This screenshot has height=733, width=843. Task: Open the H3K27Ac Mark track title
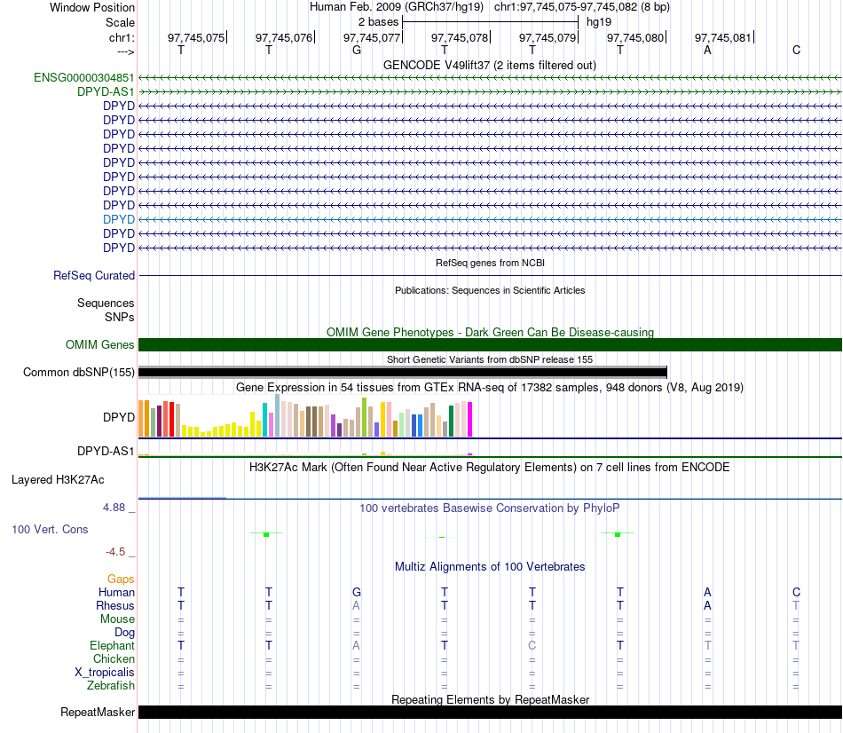[x=490, y=467]
